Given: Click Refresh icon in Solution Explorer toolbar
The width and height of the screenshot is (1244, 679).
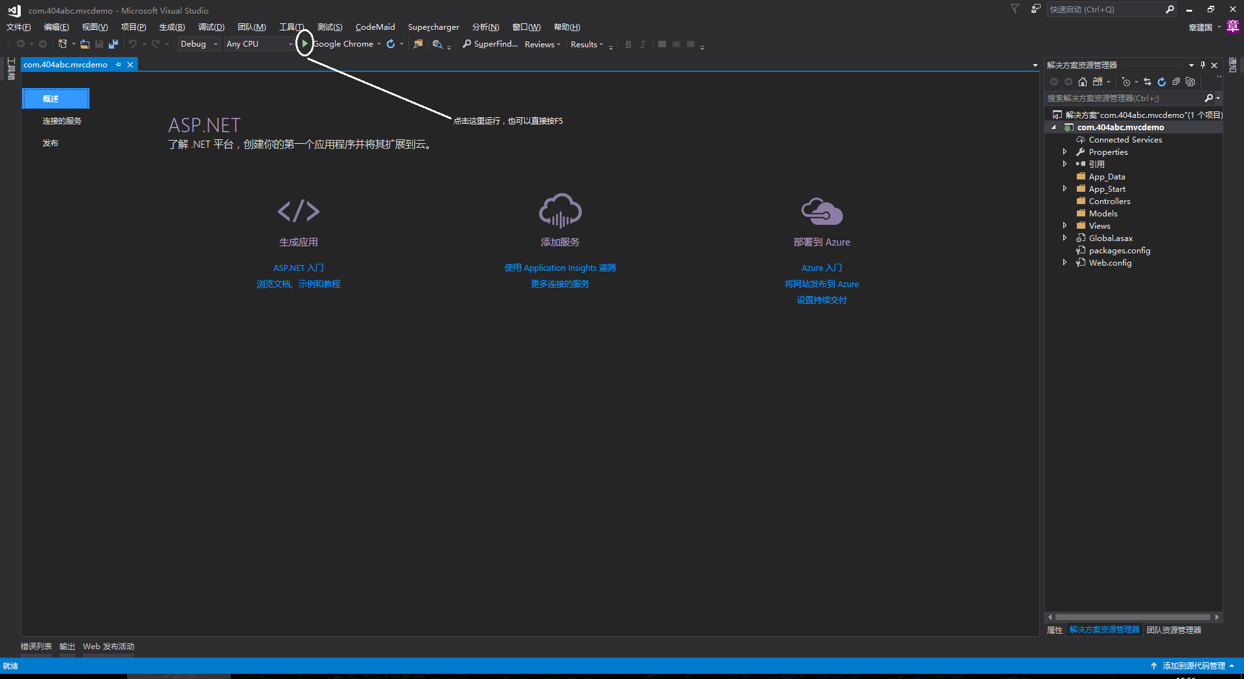Looking at the screenshot, I should click(x=1162, y=82).
